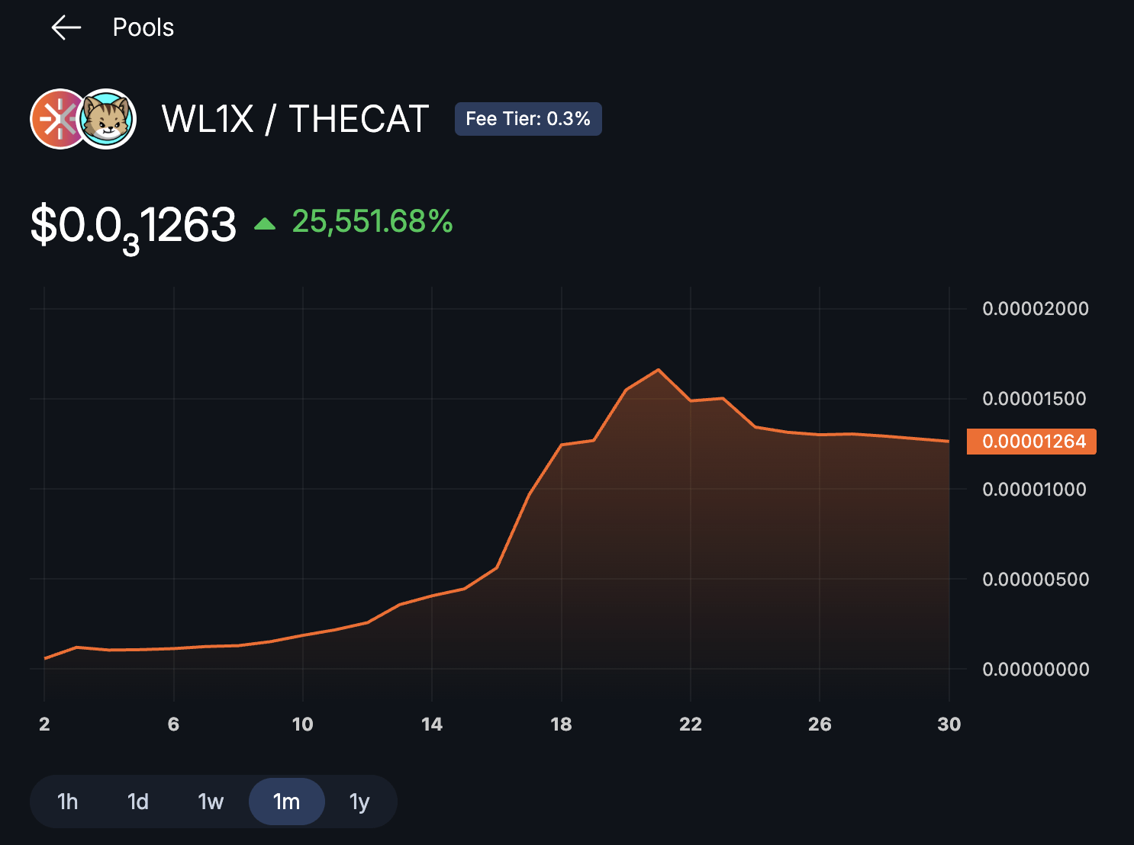
Task: Click the back arrow icon
Action: coord(66,28)
